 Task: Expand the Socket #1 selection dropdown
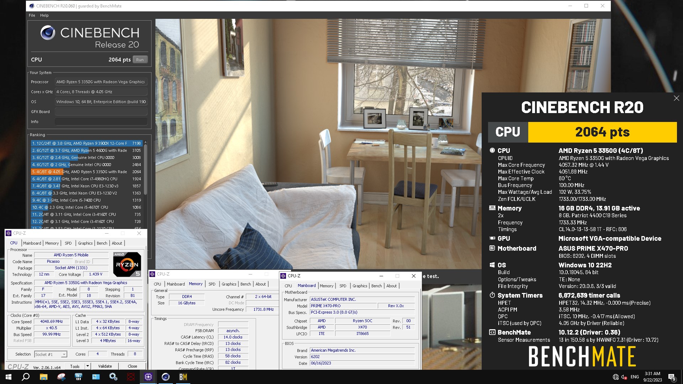click(x=64, y=354)
